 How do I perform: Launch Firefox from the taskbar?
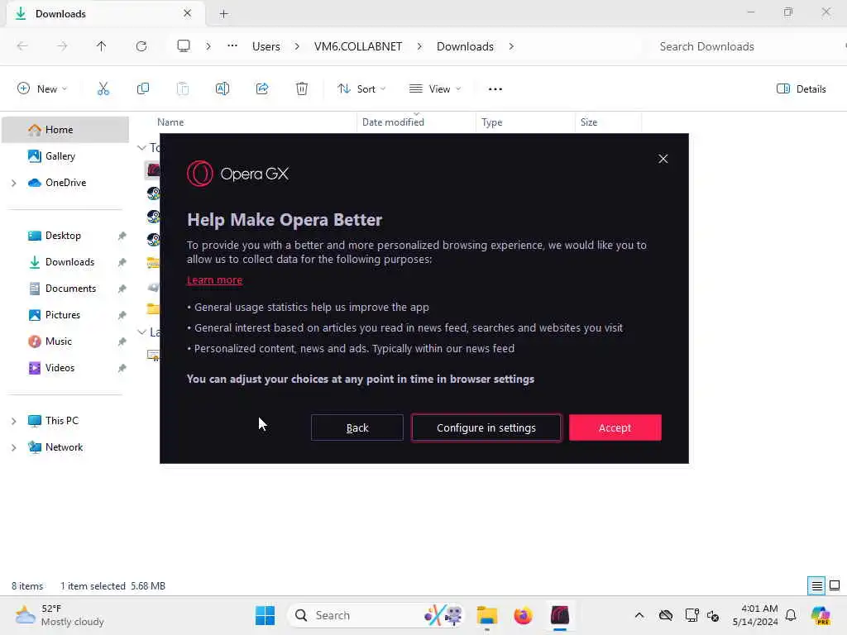[x=524, y=615]
